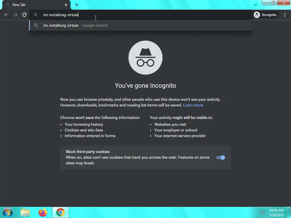Click the 'Block third-party cookies' label

[88, 152]
